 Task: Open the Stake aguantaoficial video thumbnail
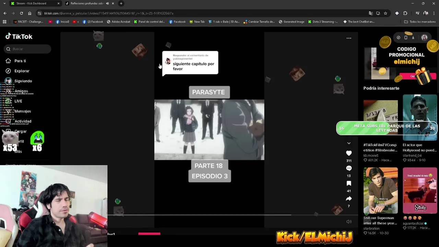pyautogui.click(x=420, y=190)
